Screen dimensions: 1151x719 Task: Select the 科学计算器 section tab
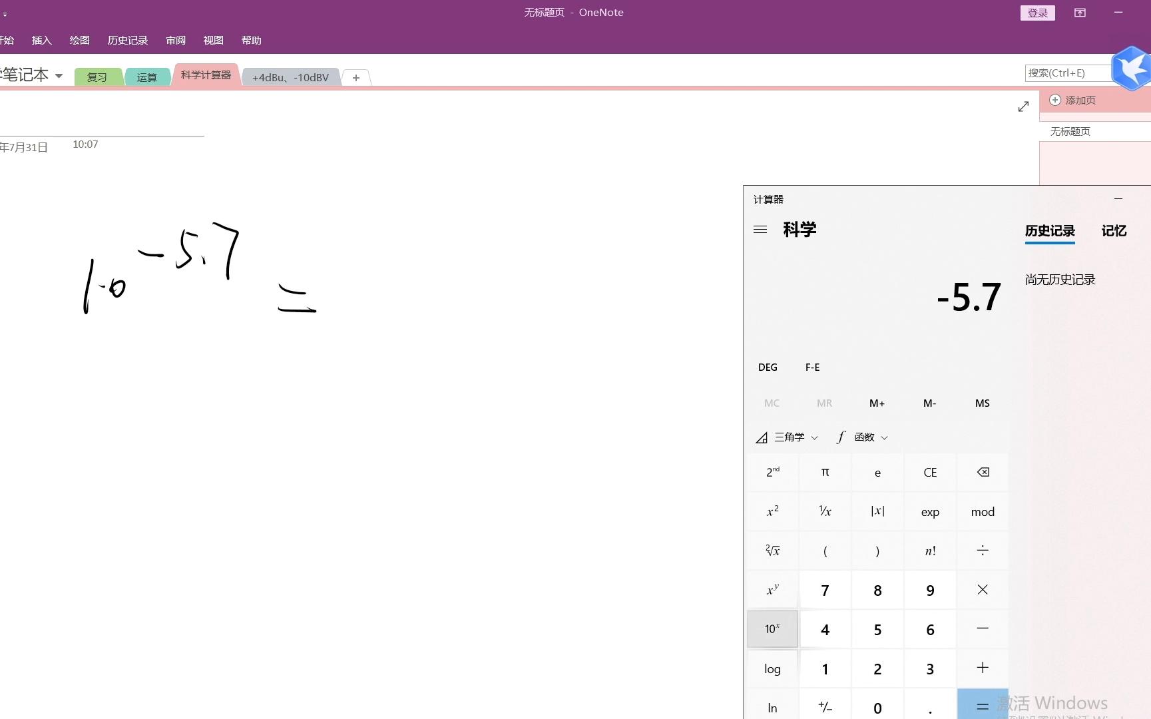(x=206, y=75)
